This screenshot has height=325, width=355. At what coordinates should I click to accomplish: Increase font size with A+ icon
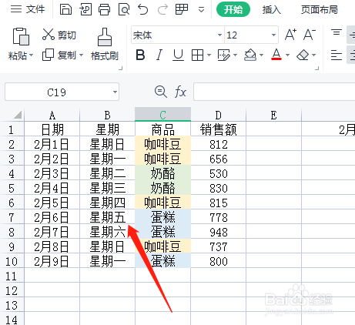(x=290, y=35)
